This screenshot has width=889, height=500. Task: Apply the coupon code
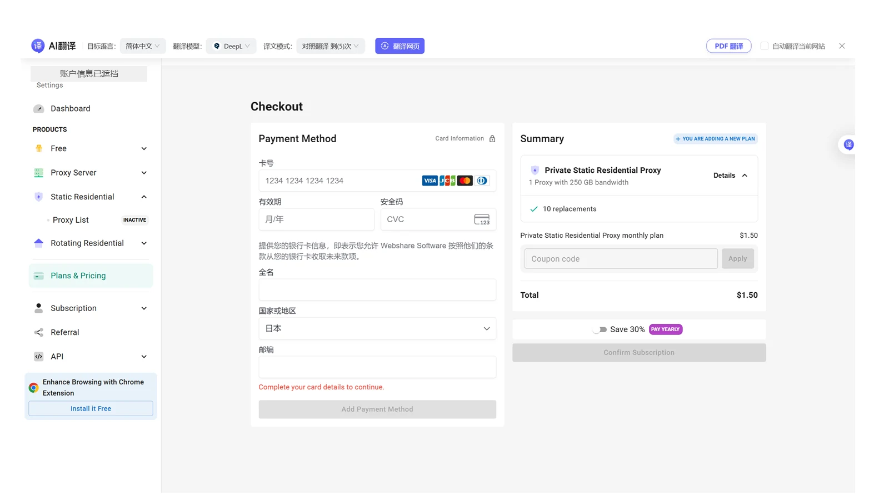(x=737, y=259)
